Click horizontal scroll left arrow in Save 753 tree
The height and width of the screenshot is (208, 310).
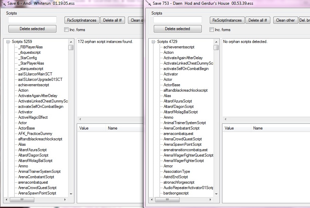click(152, 200)
